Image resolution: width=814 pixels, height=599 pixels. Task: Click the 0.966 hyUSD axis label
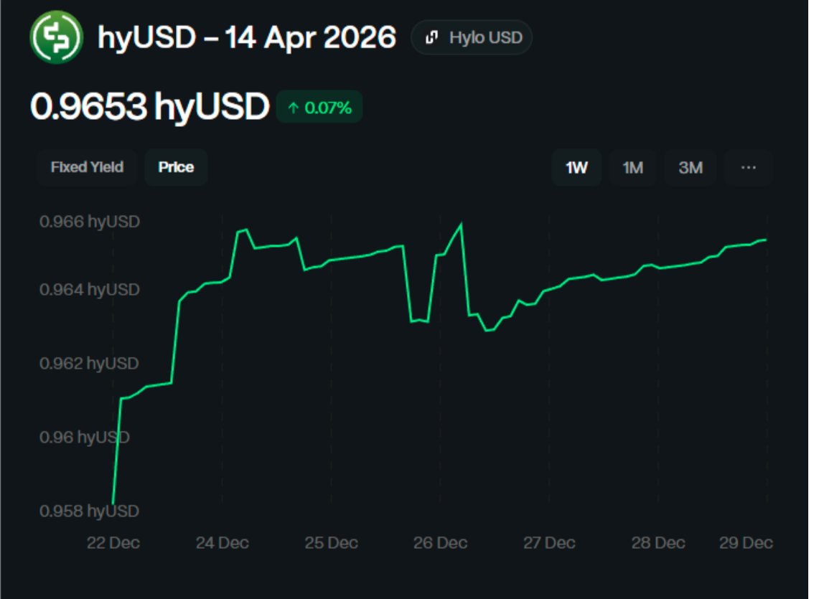tap(90, 222)
